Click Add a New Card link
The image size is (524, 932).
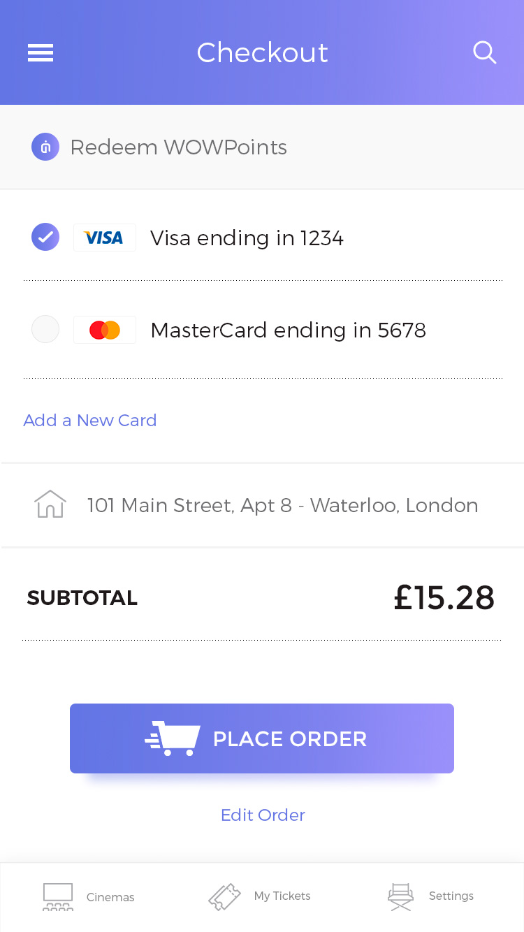pos(90,421)
